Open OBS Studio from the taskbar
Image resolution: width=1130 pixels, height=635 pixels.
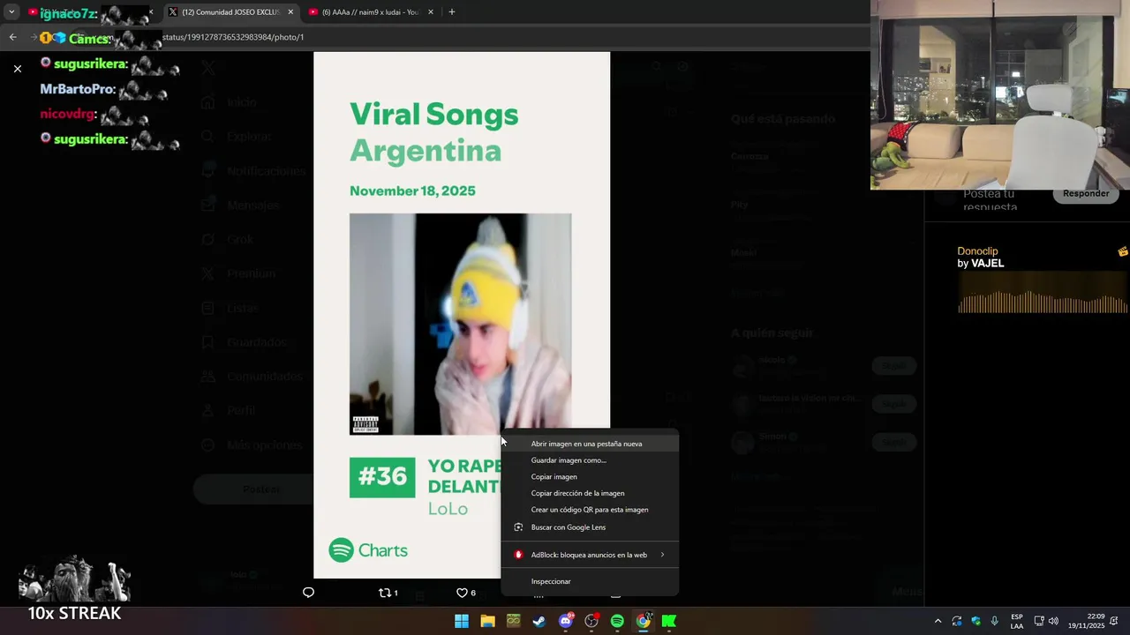click(591, 621)
